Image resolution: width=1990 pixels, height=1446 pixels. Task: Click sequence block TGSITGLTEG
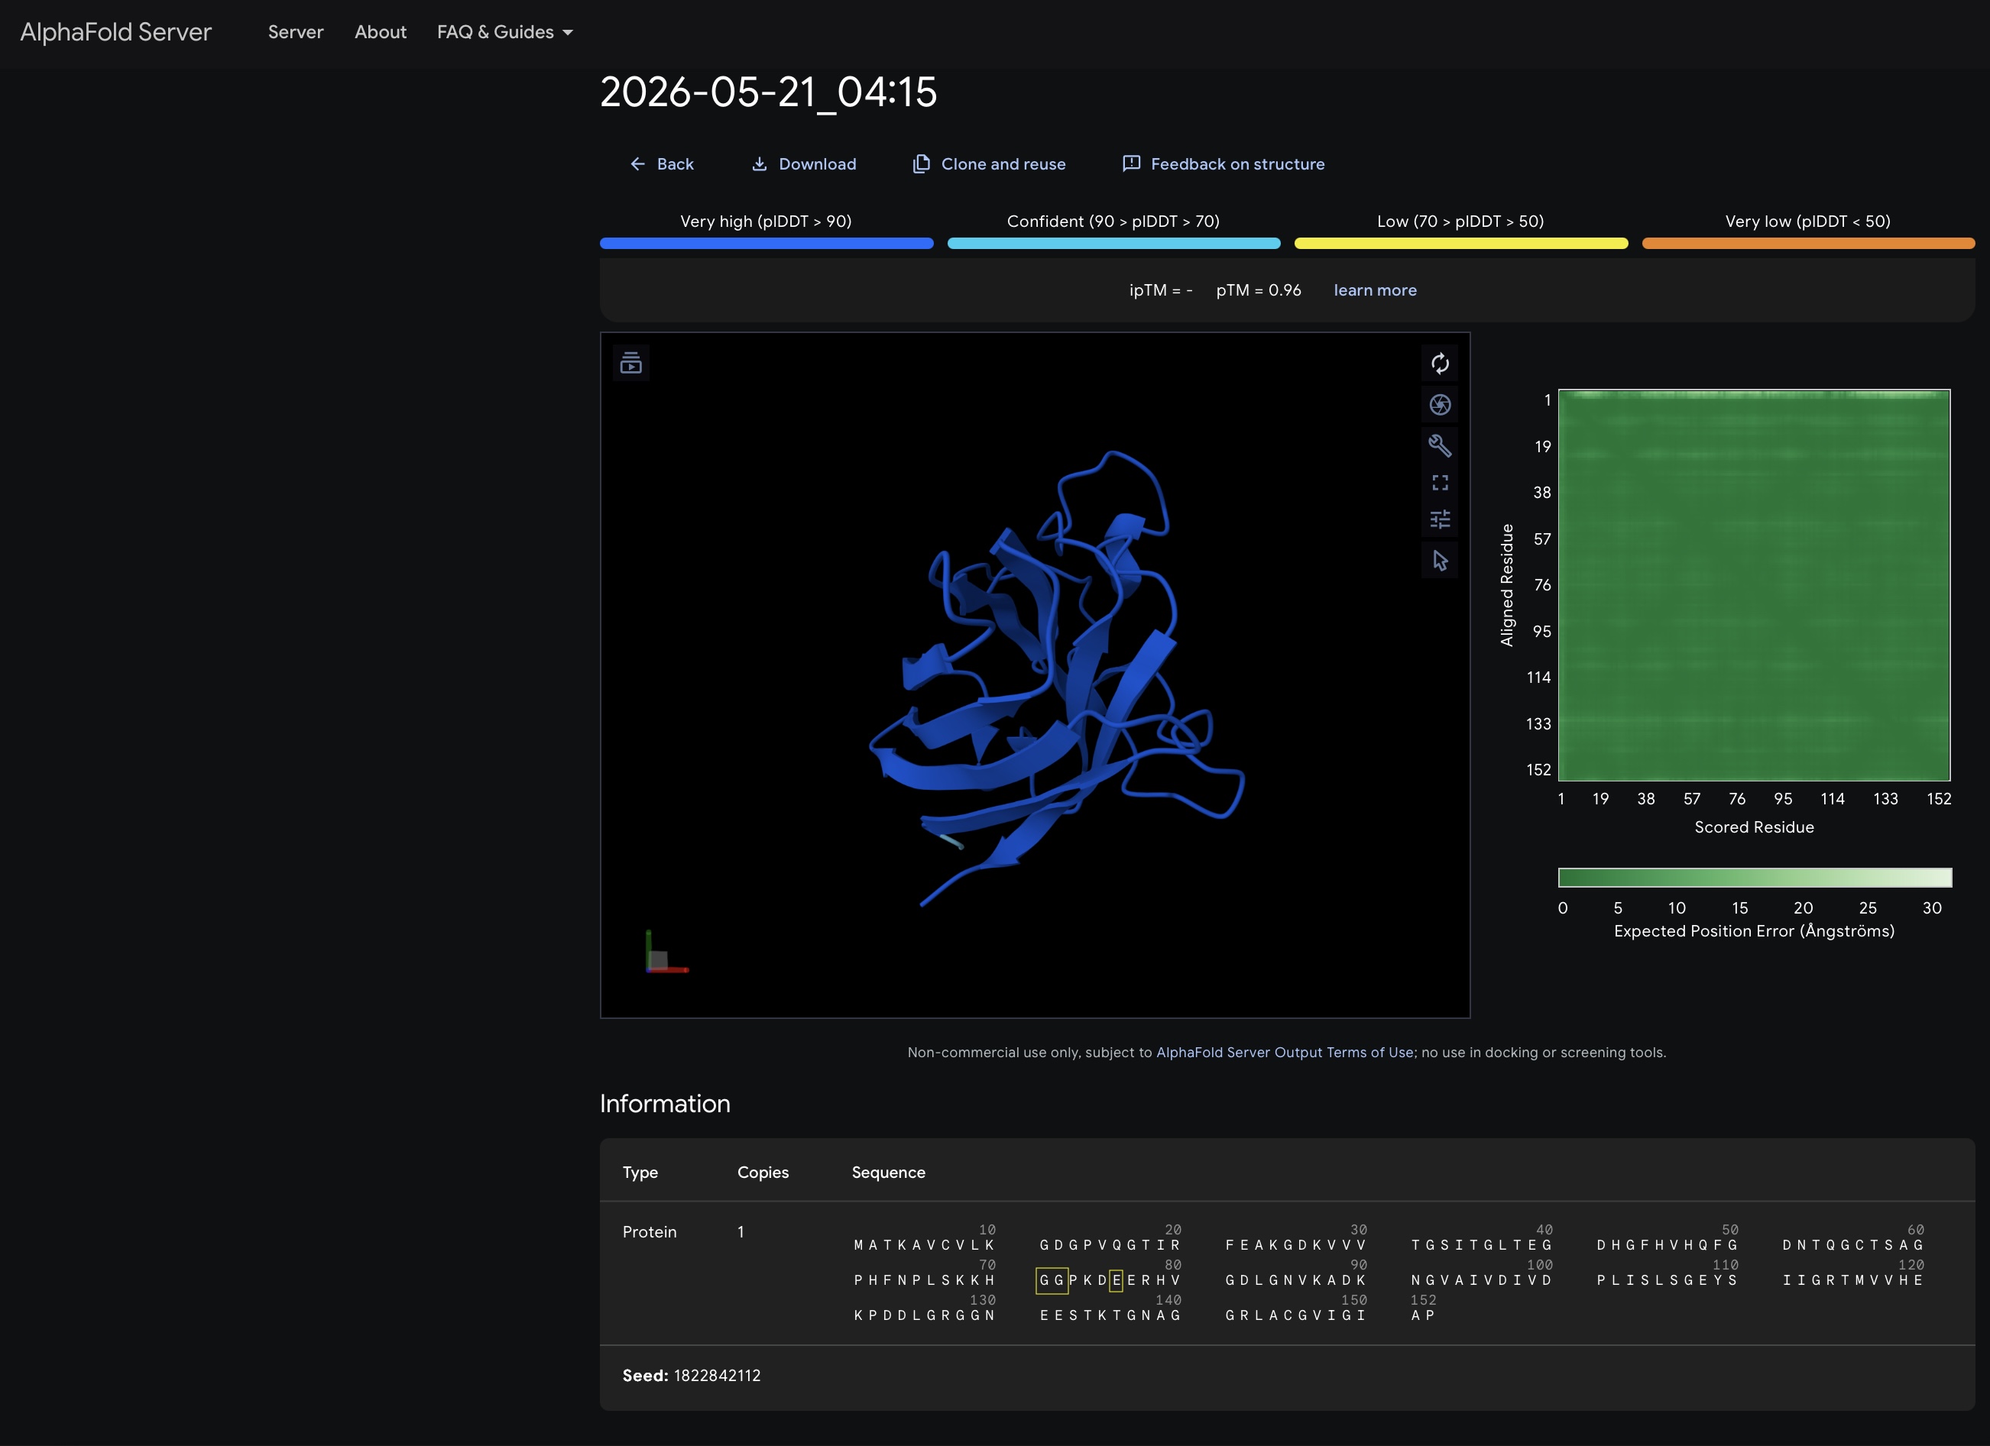pos(1482,1245)
